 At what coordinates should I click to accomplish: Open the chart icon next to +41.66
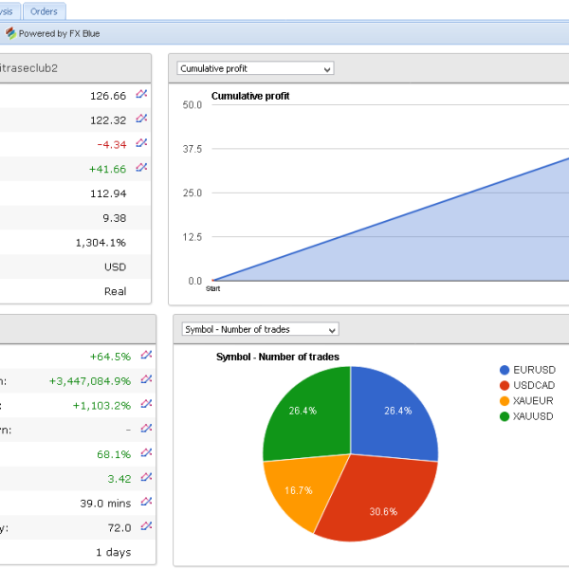pyautogui.click(x=142, y=168)
